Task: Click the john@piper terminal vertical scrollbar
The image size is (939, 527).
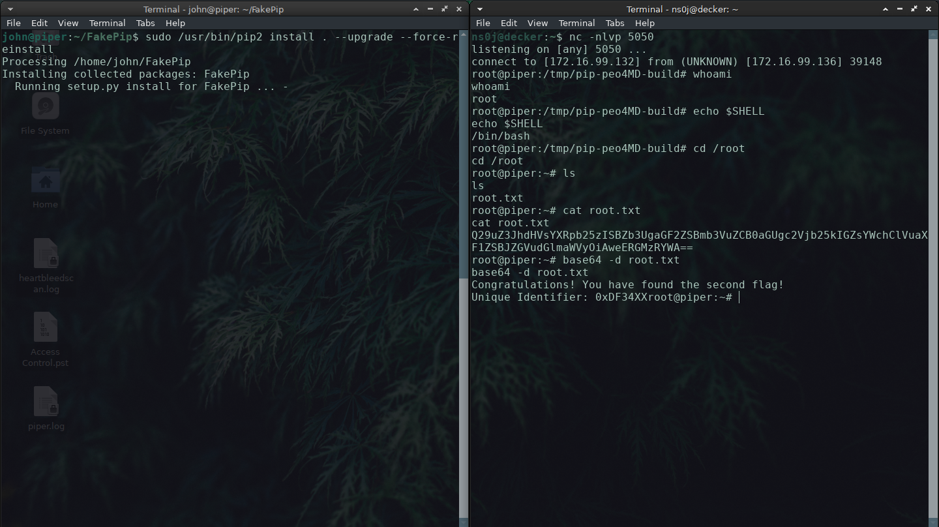Action: coord(464,277)
